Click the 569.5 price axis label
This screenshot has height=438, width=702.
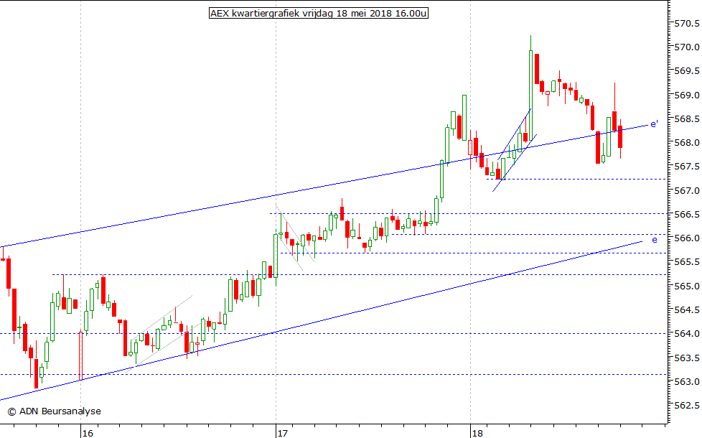(687, 71)
